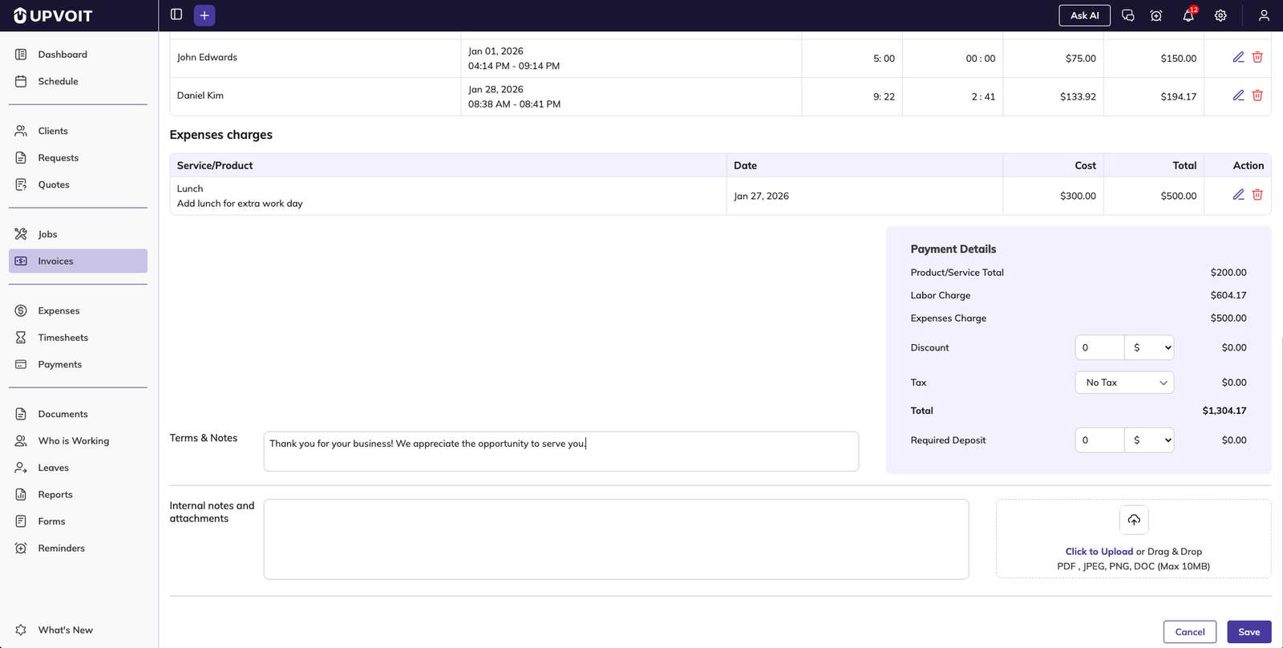1283x648 pixels.
Task: Edit the Lunch expense row
Action: (1238, 195)
